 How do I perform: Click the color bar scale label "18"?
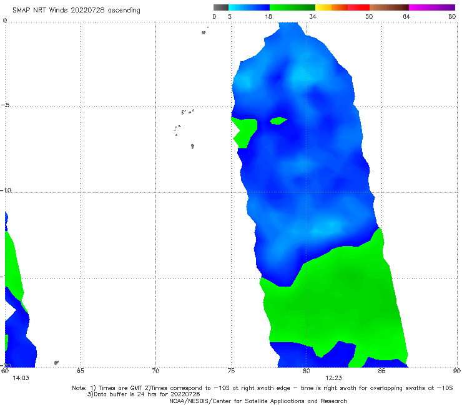coord(268,16)
